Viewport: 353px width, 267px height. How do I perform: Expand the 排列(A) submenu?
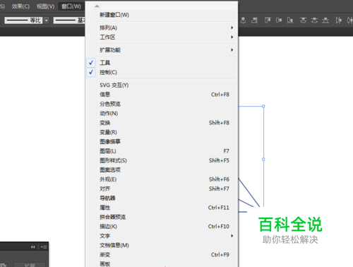coord(162,28)
